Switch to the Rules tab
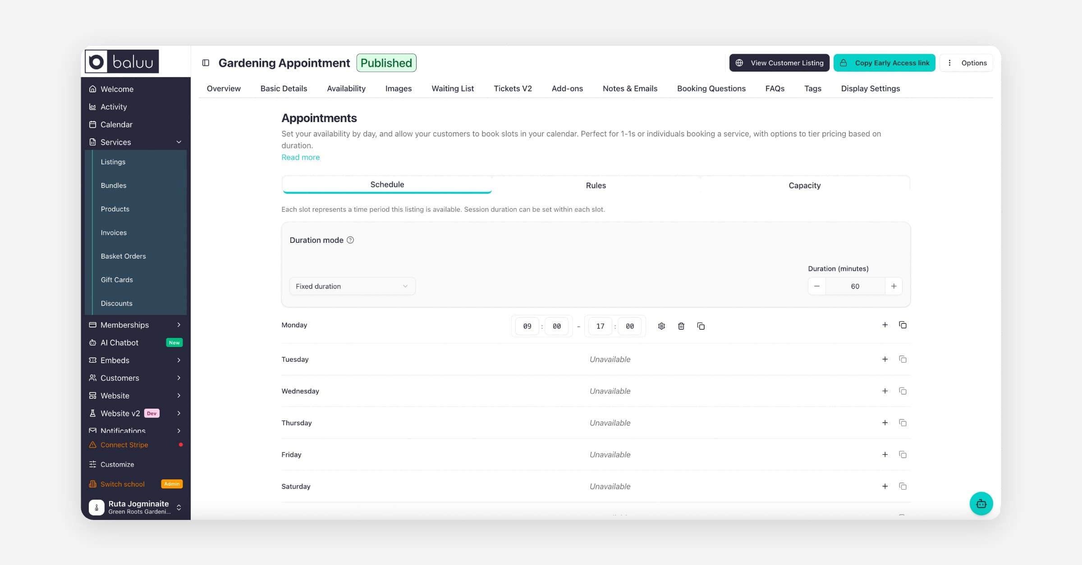 (596, 185)
